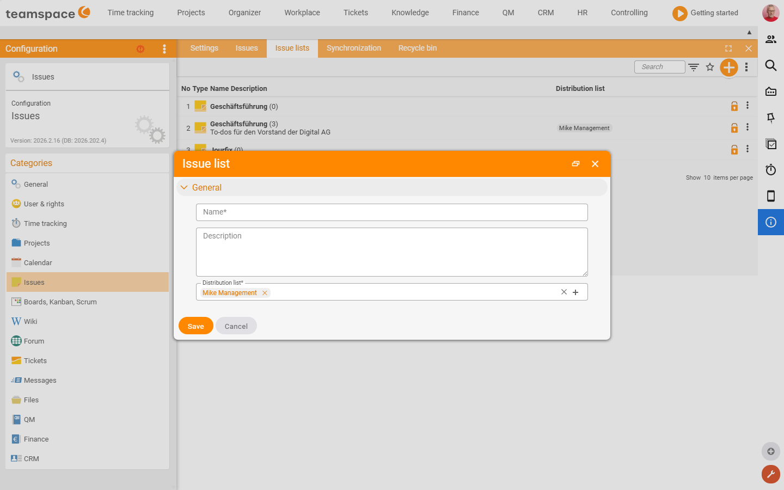Select the Files category
The width and height of the screenshot is (784, 490).
coord(88,400)
